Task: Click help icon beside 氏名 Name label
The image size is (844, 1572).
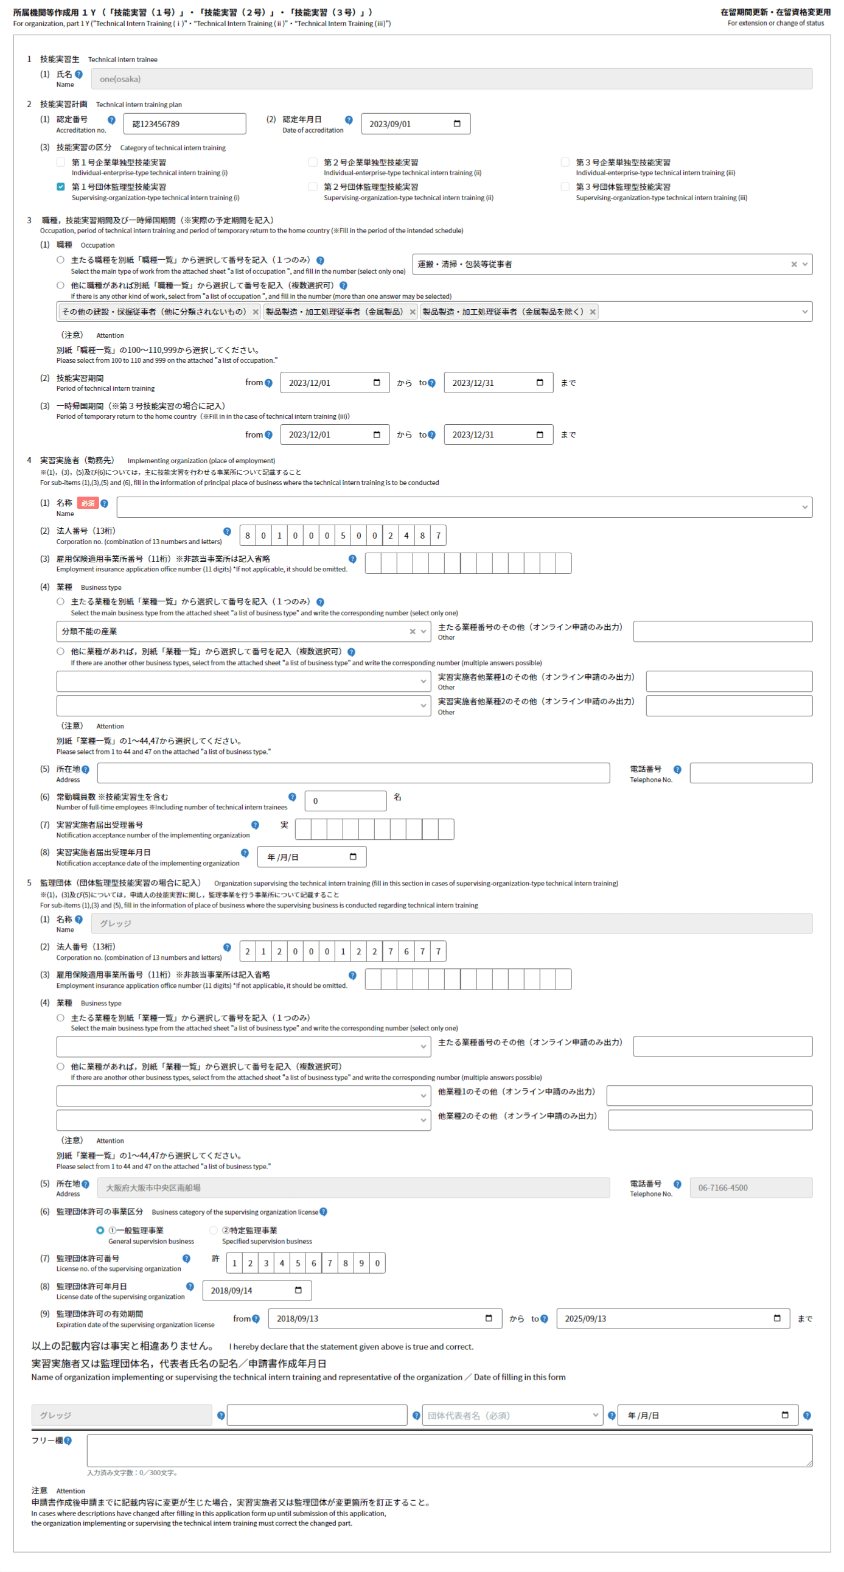Action: [x=78, y=74]
